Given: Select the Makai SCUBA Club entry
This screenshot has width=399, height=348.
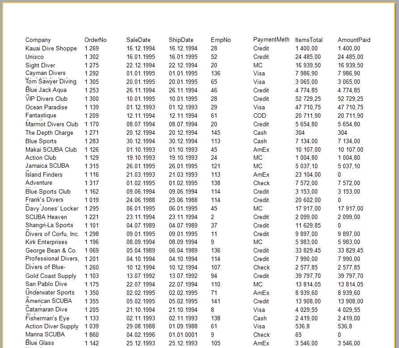Looking at the screenshot, I should point(51,150).
